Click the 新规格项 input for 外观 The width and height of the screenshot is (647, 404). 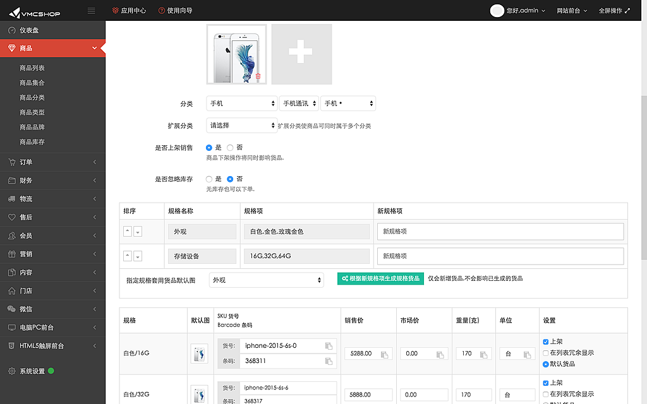[500, 232]
